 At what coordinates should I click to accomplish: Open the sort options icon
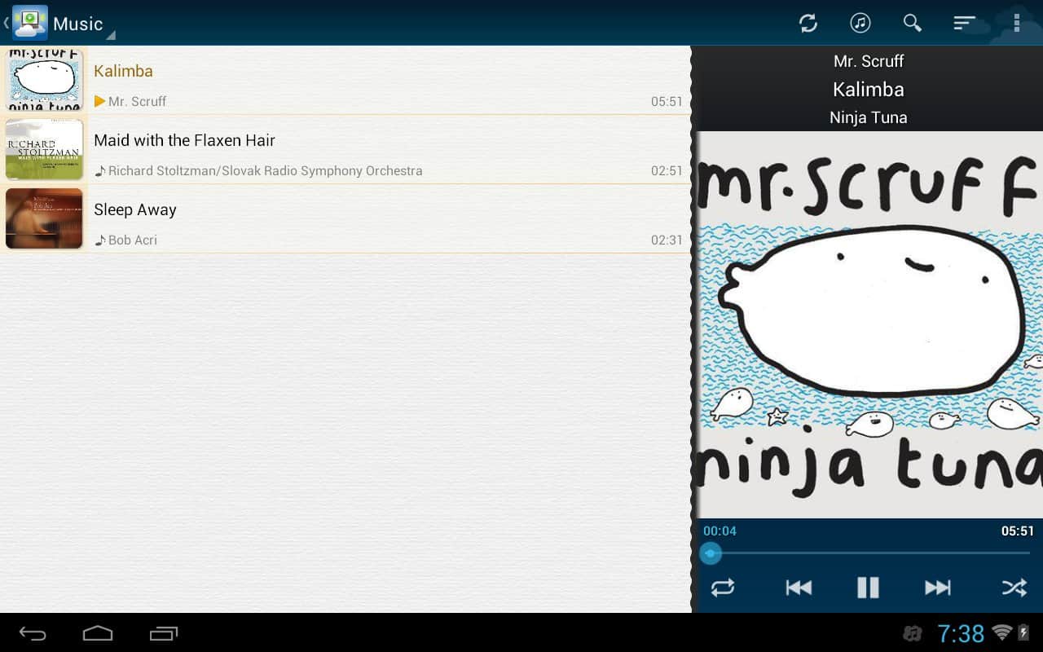tap(964, 23)
